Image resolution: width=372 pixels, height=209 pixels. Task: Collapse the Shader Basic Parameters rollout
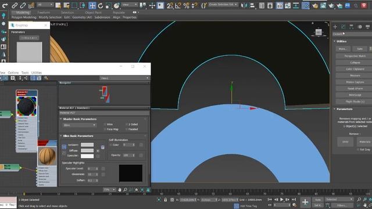[60, 119]
